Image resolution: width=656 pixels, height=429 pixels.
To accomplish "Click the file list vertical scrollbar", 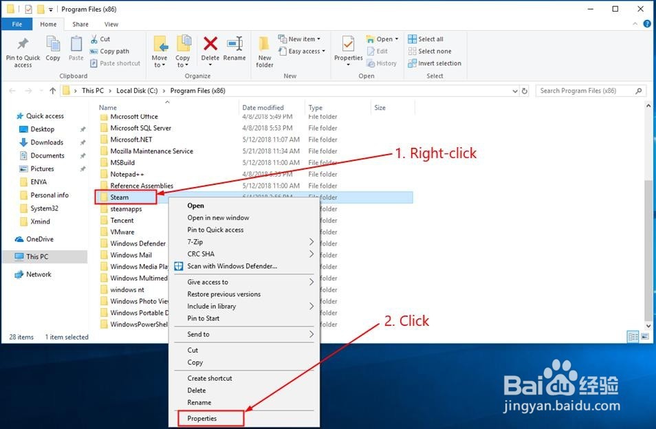I will [x=648, y=249].
